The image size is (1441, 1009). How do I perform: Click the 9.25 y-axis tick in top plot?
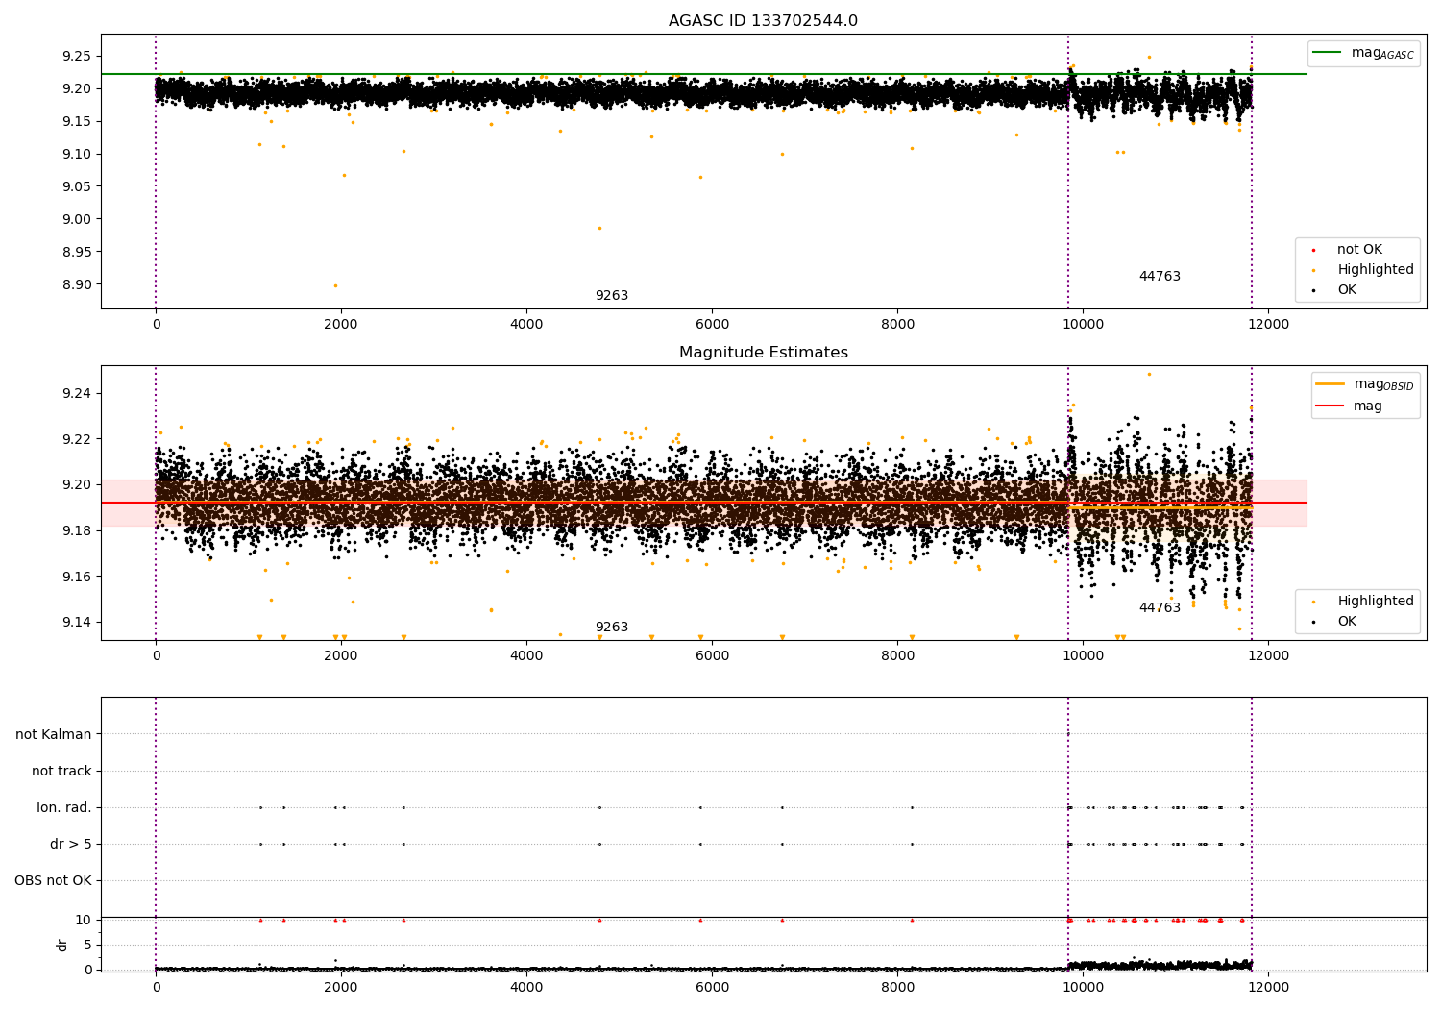(x=76, y=56)
